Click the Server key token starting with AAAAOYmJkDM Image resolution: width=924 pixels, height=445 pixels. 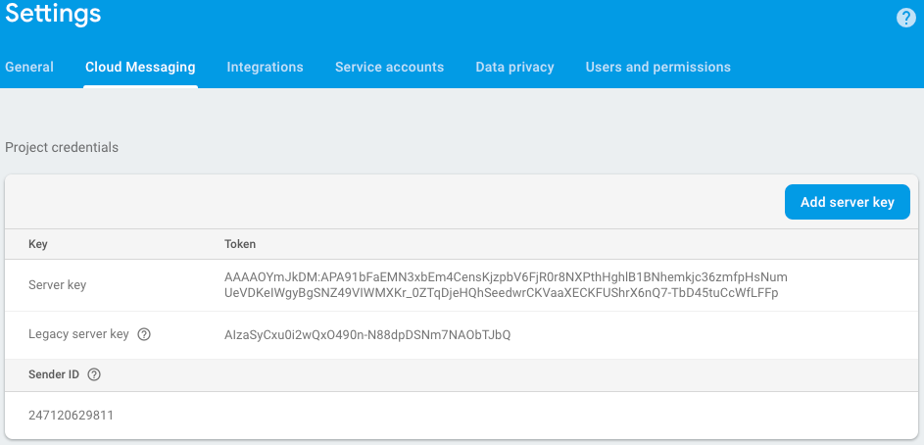pos(506,285)
